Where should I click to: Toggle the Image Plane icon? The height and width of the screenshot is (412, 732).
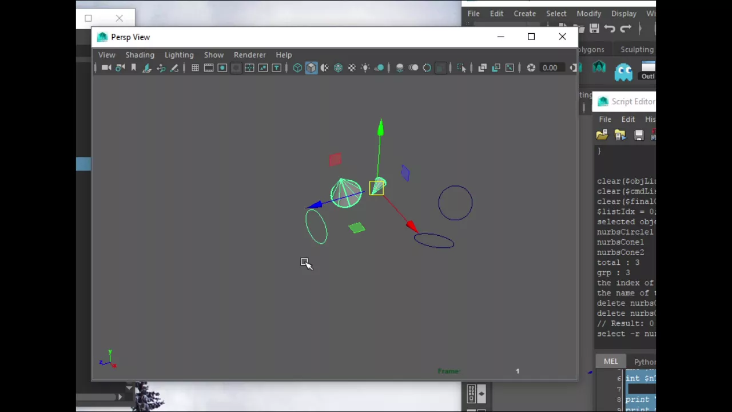(148, 68)
